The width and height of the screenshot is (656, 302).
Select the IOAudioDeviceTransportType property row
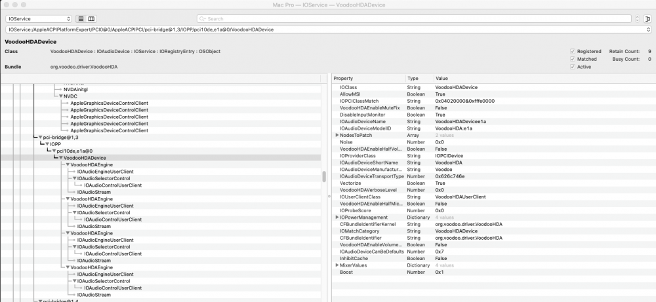[494, 176]
